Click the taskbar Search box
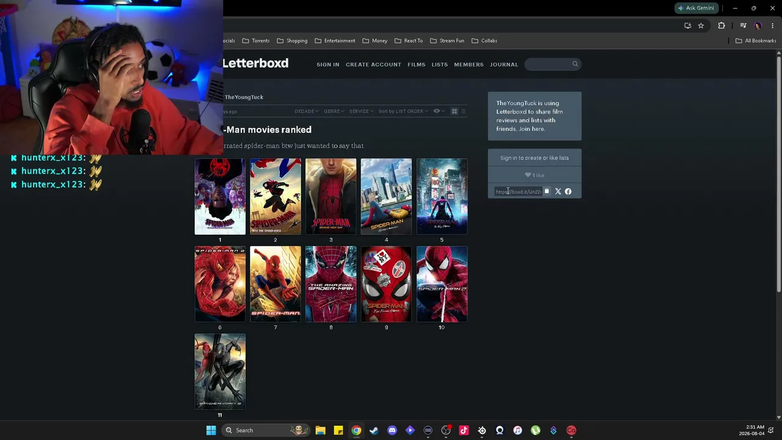 [x=266, y=430]
